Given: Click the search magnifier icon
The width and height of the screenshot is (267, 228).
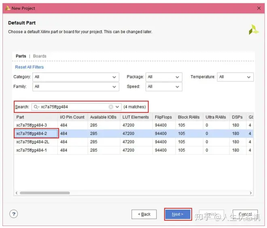Looking at the screenshot, I should click(36, 107).
